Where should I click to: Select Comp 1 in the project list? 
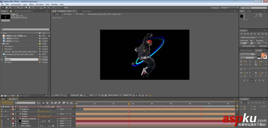click(8, 60)
